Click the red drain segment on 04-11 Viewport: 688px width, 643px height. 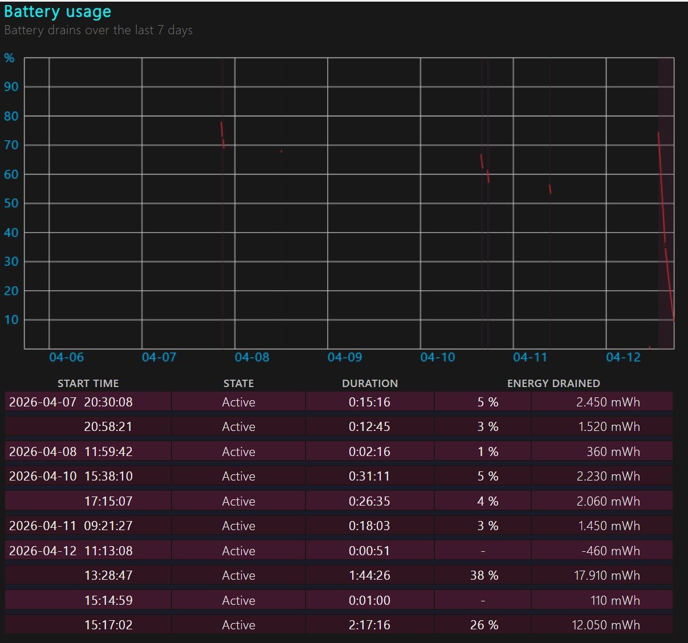pyautogui.click(x=550, y=189)
